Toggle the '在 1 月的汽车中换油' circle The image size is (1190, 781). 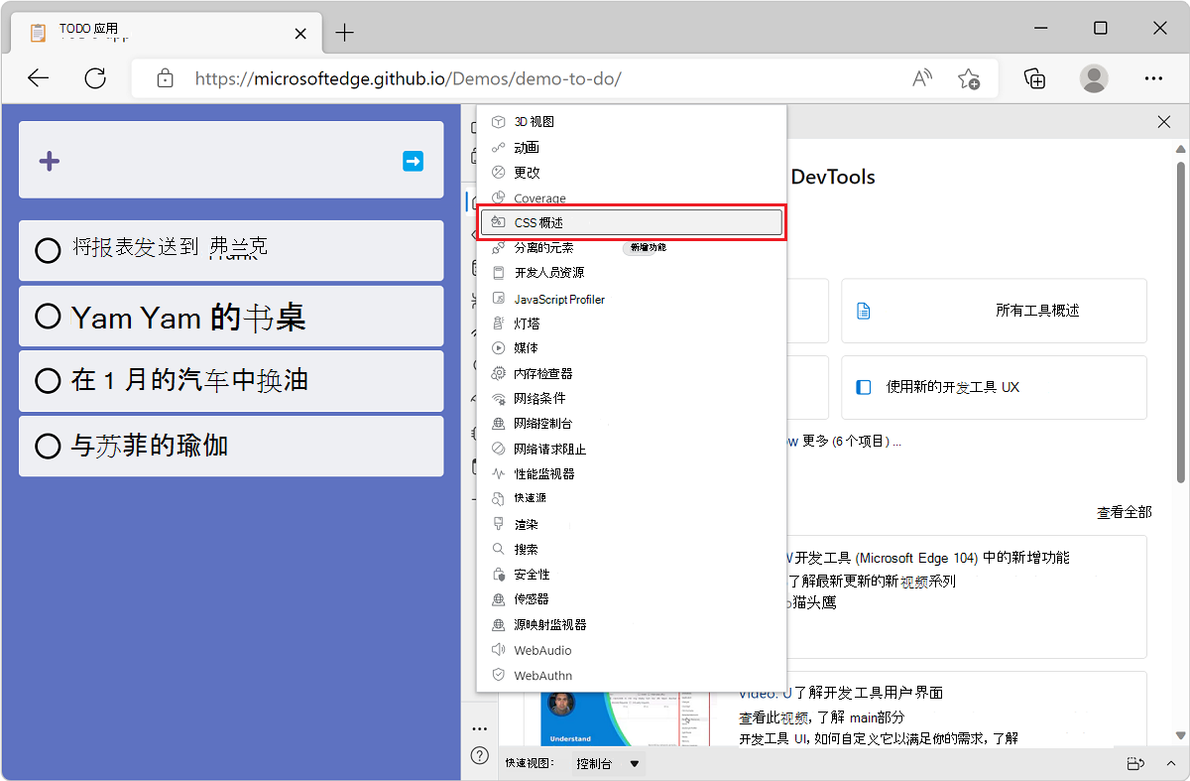point(48,381)
